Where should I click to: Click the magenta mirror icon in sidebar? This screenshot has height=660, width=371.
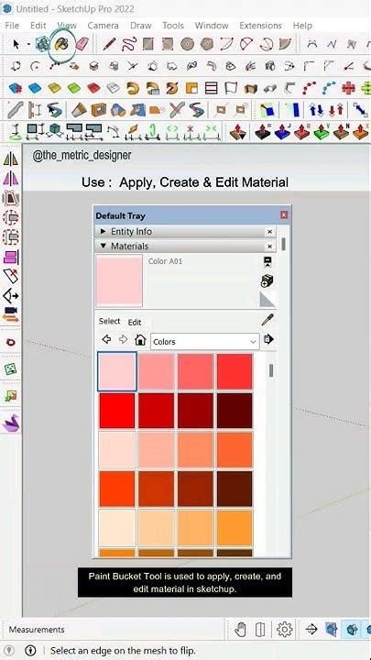click(10, 179)
